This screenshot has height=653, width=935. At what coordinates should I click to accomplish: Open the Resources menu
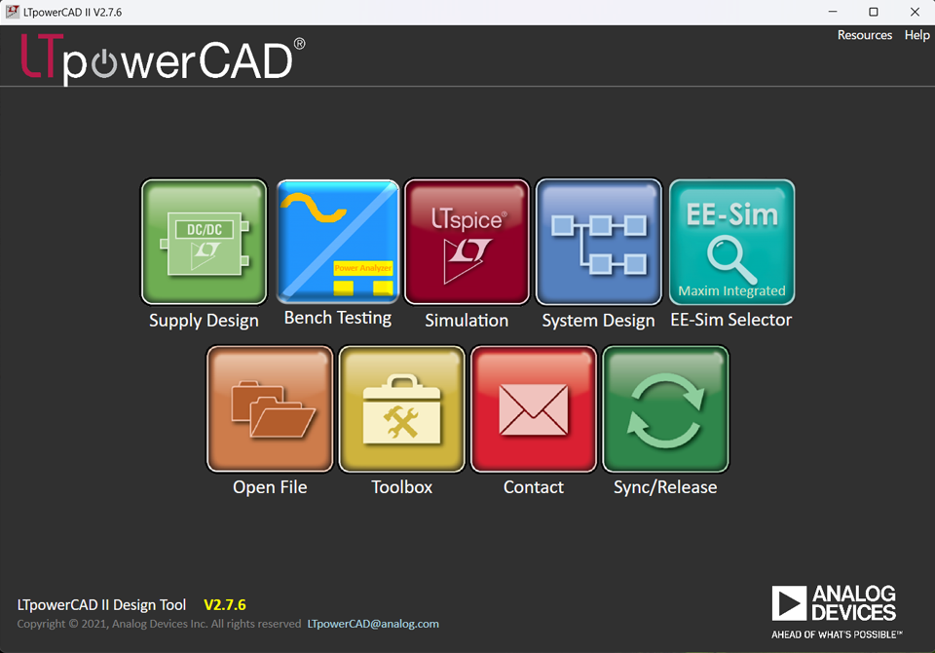coord(864,35)
